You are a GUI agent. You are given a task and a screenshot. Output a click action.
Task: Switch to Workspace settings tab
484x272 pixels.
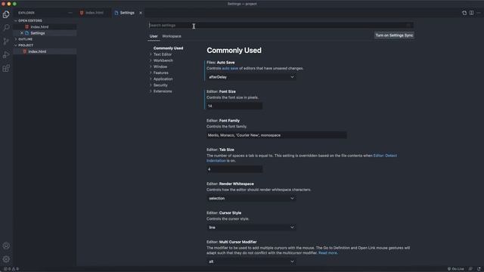(x=172, y=36)
